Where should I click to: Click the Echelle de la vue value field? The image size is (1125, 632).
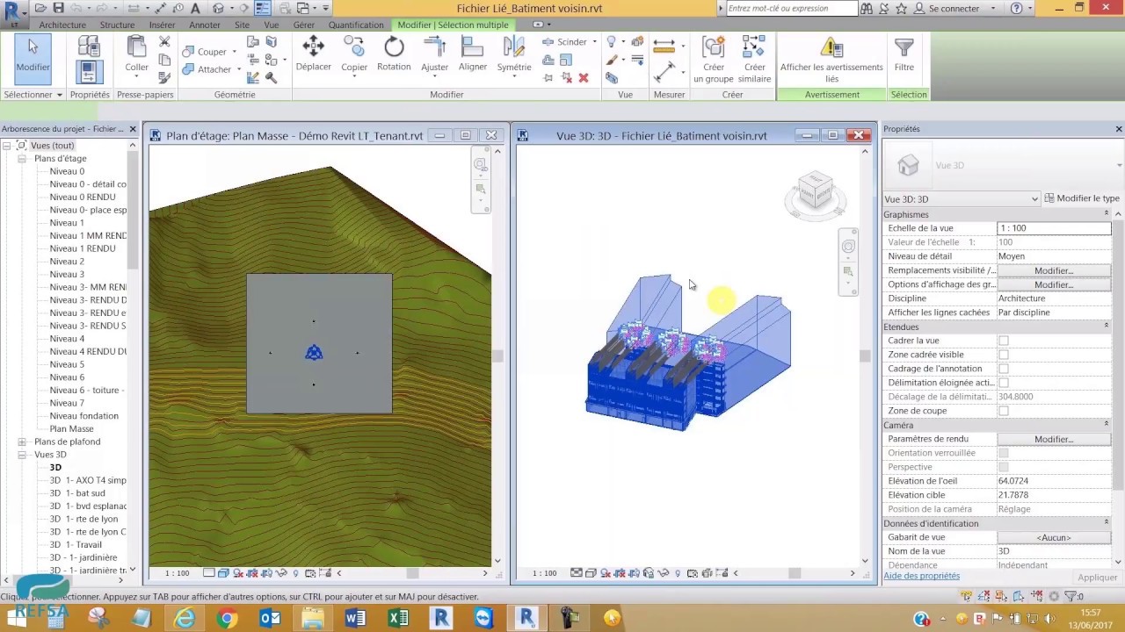(1054, 228)
